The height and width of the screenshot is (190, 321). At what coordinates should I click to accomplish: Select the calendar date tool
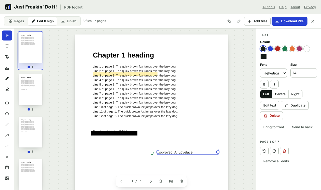point(7,167)
